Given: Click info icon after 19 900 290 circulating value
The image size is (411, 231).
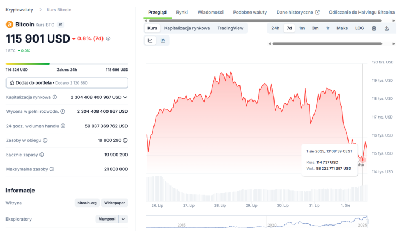Looking at the screenshot, I should click(125, 140).
